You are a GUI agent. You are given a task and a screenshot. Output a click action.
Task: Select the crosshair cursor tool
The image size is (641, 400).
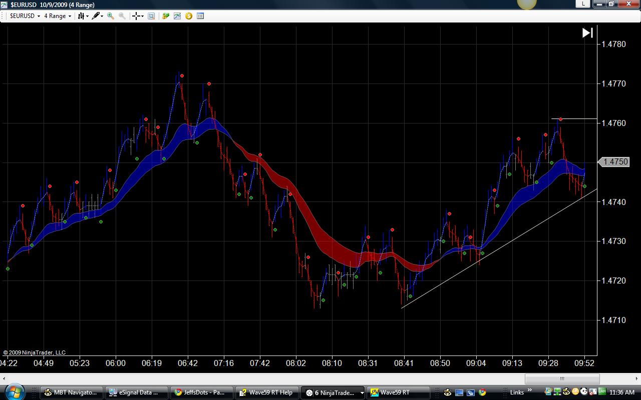point(136,16)
